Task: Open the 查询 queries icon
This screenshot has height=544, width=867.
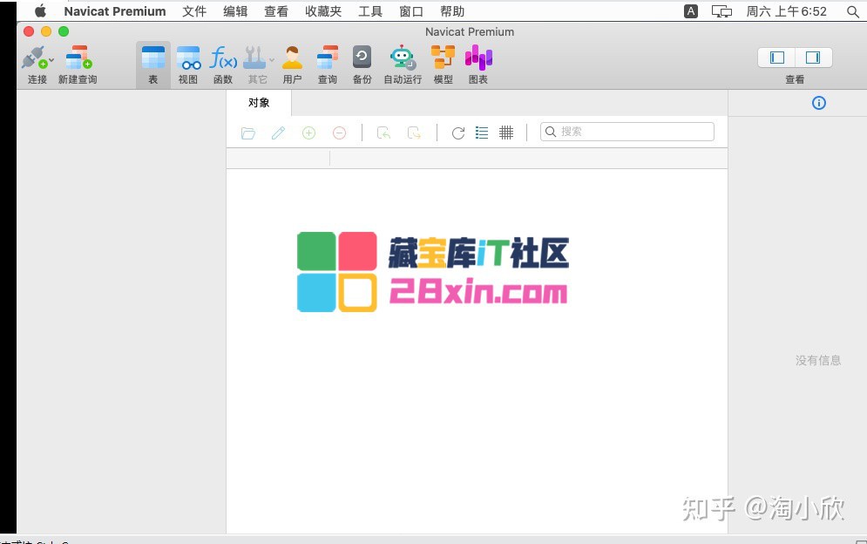Action: coord(328,58)
